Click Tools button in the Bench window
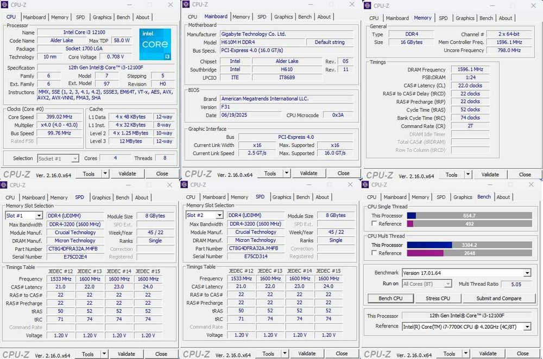 [449, 354]
